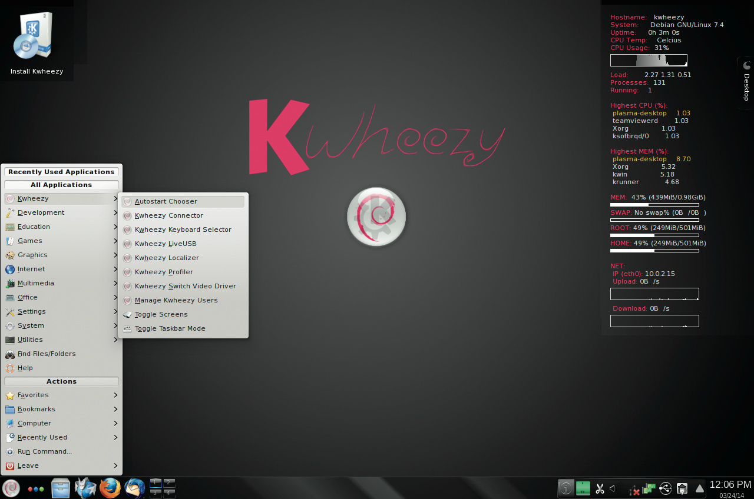Open Install Kwheezy desktop icon

37,44
